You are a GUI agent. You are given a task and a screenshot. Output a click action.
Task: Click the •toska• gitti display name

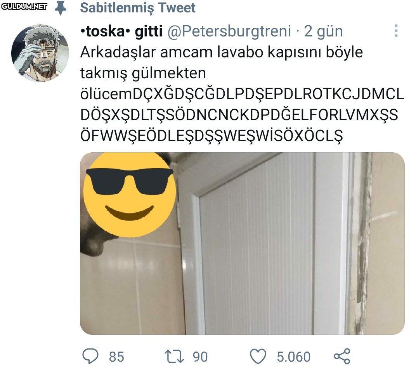pos(121,31)
